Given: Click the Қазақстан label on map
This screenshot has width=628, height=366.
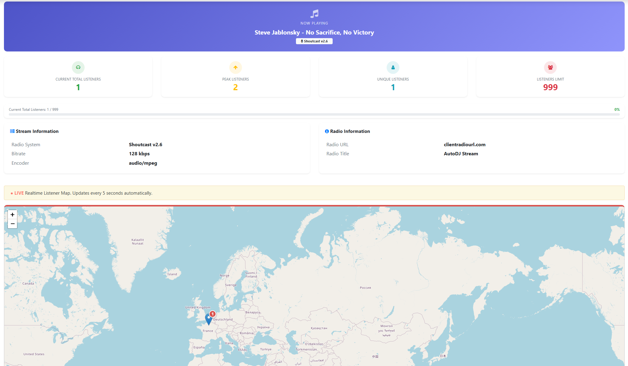Looking at the screenshot, I should tap(319, 328).
